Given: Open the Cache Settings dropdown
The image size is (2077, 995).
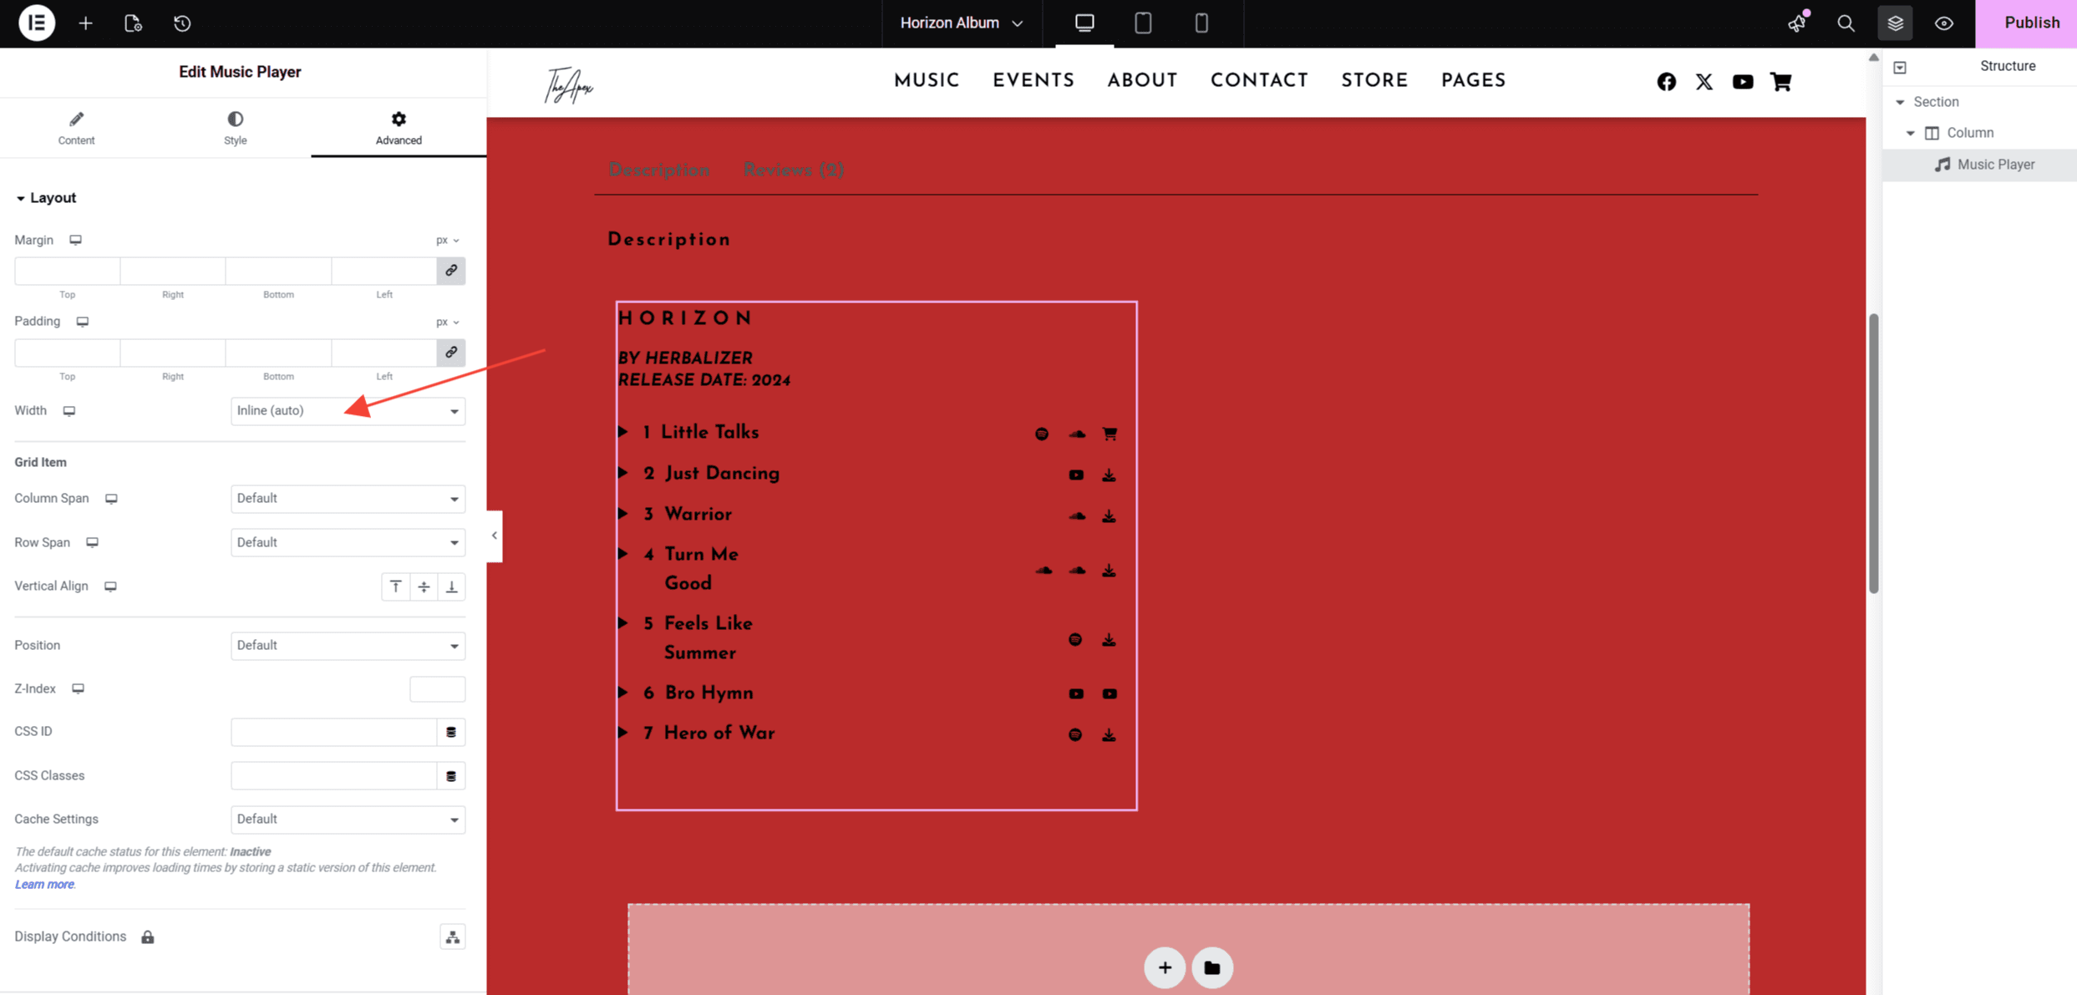Looking at the screenshot, I should point(348,820).
